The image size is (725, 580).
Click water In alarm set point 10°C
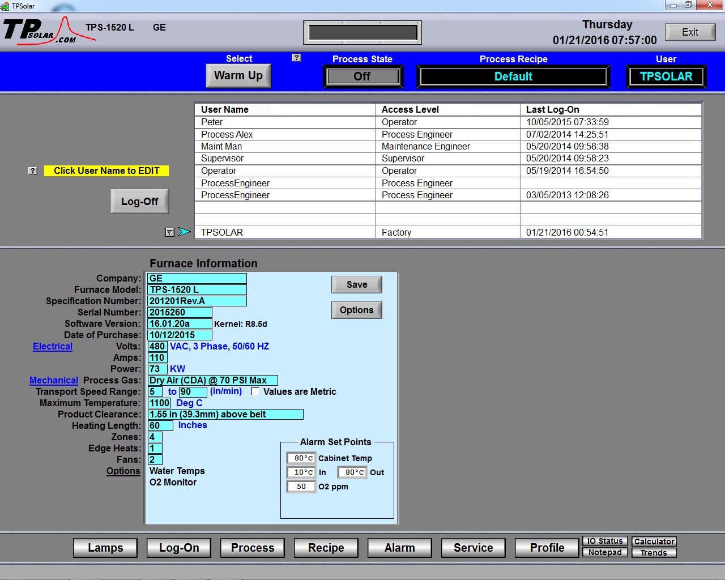(301, 472)
